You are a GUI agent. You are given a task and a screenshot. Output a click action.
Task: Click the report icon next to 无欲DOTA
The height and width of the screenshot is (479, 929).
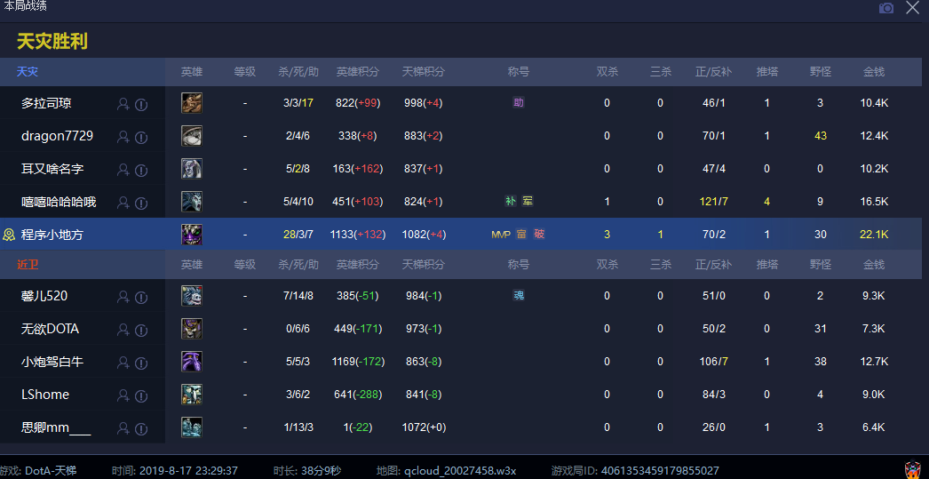pyautogui.click(x=141, y=330)
